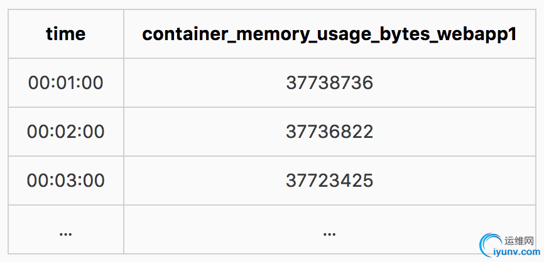This screenshot has height=262, width=544.
Task: Click the 运维网 watermark text
Action: [x=519, y=241]
